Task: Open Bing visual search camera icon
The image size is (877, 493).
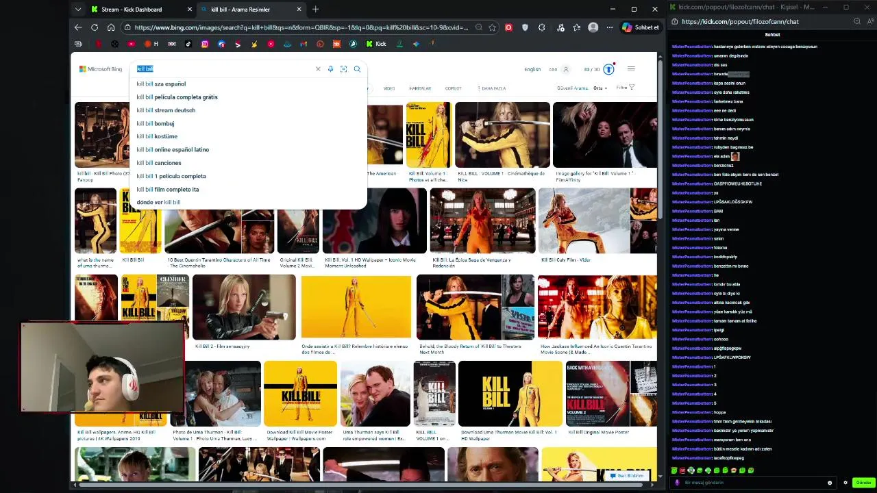Action: tap(343, 69)
